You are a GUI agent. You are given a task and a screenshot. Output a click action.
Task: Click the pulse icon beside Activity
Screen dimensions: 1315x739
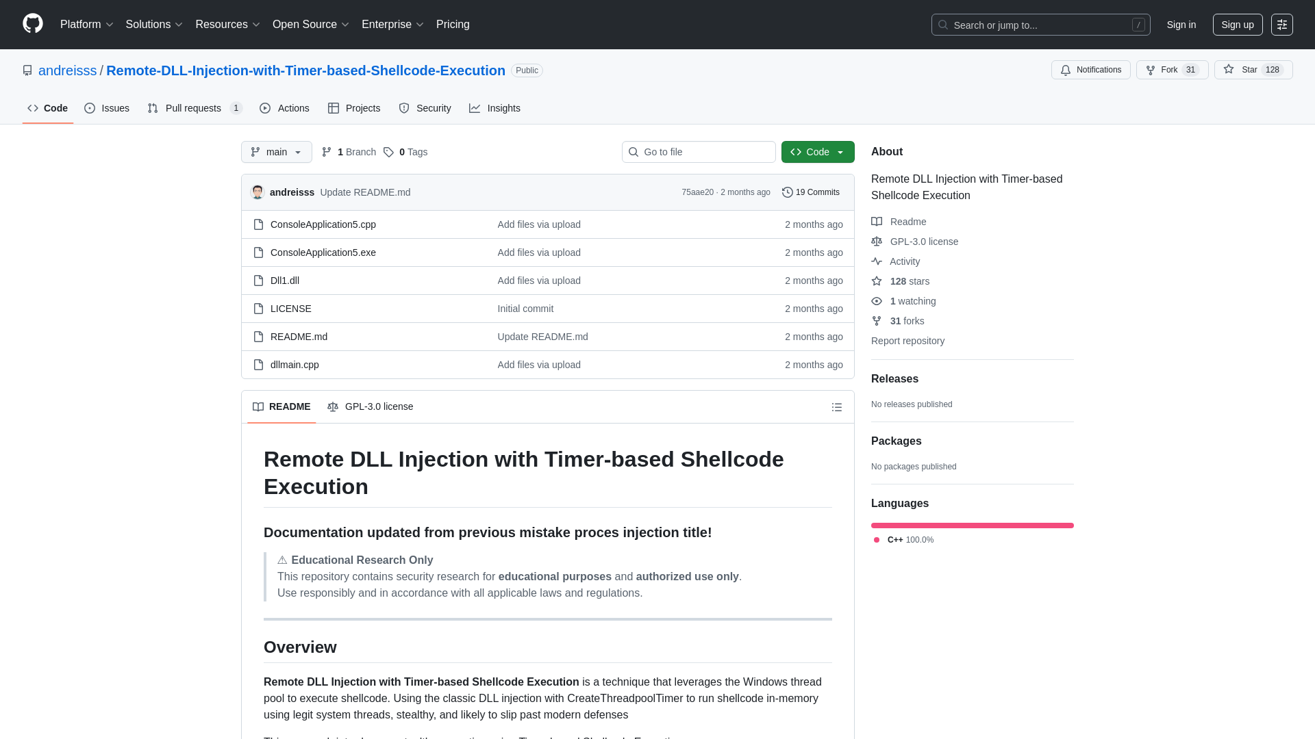pos(877,261)
